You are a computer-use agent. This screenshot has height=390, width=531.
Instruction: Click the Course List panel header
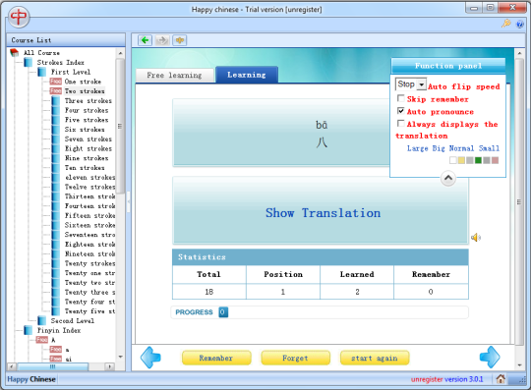point(66,40)
